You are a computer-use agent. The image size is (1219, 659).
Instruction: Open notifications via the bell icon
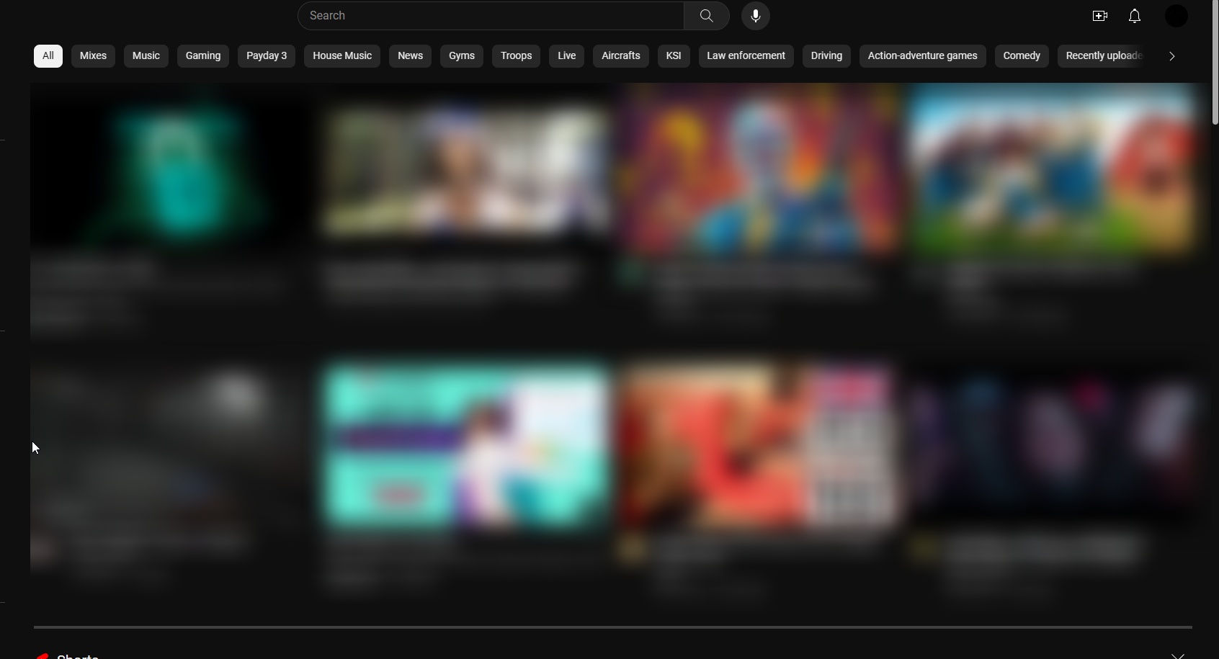[1133, 15]
